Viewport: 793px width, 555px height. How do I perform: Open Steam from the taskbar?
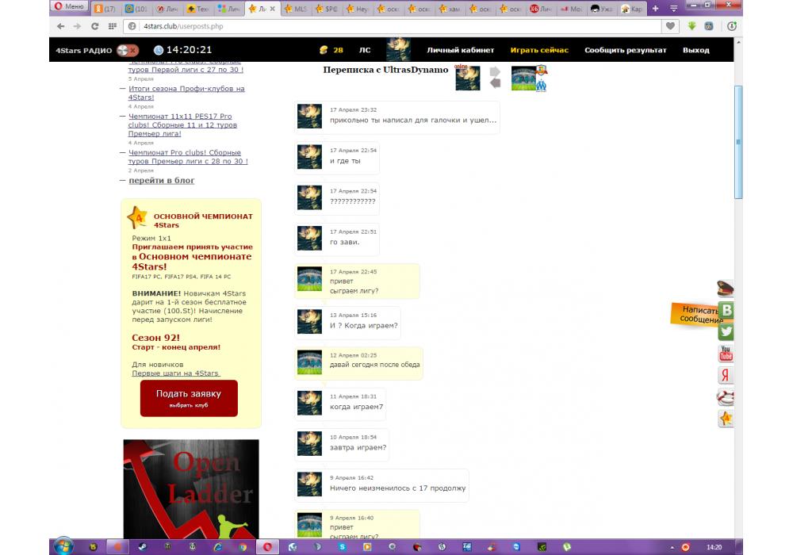pos(143,546)
